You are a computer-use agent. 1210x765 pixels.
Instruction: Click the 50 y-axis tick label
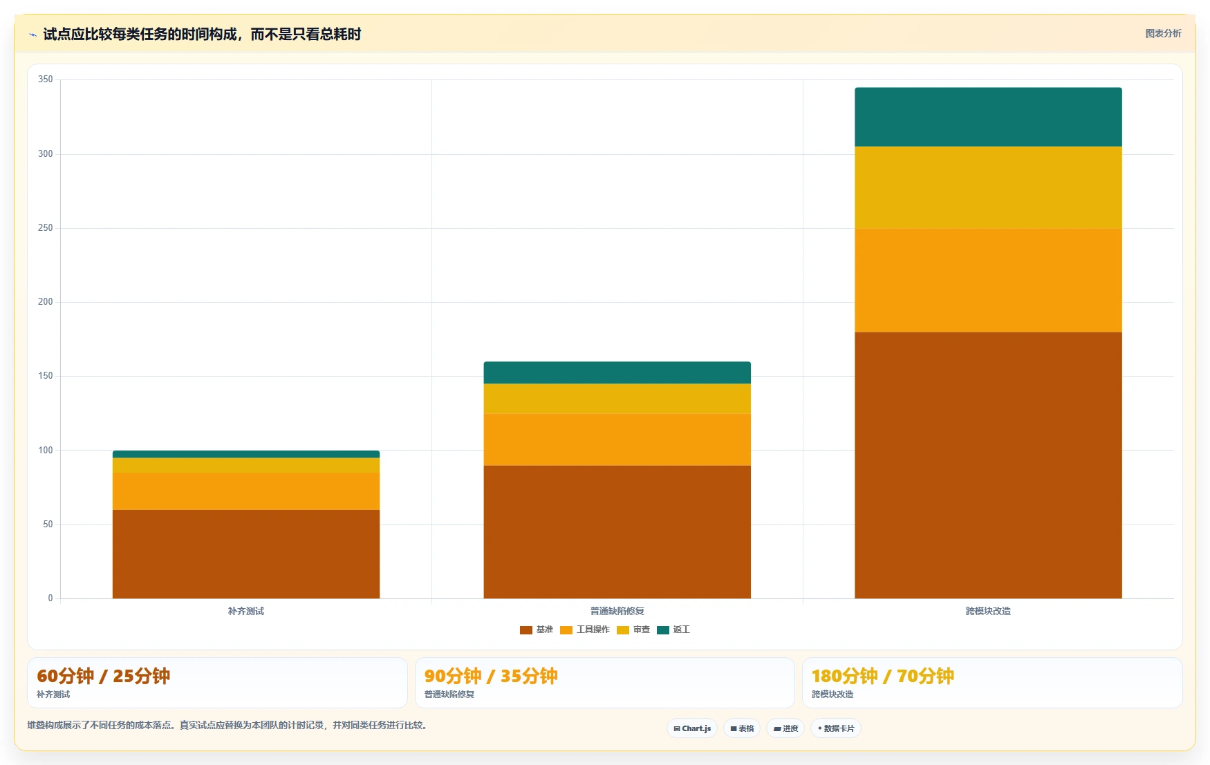(x=48, y=525)
